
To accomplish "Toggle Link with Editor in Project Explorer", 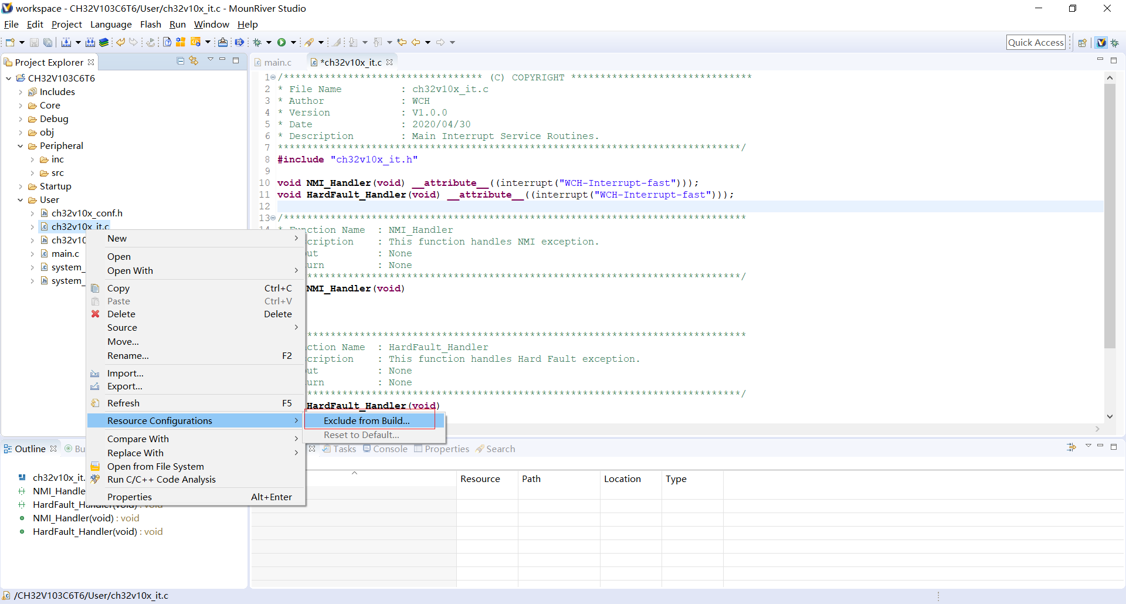I will [x=194, y=61].
